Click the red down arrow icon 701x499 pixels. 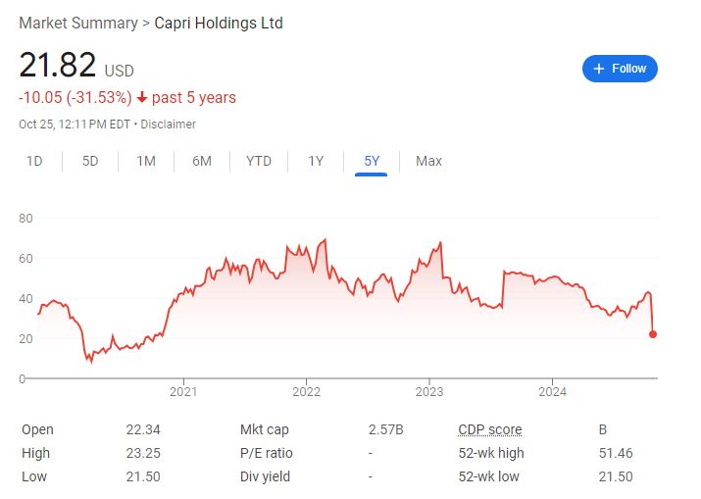point(142,98)
